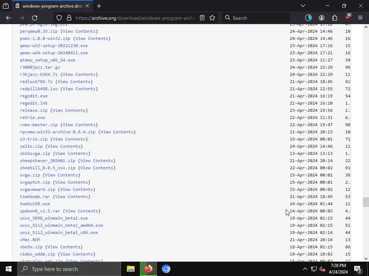Reload the current archive.org page
The height and width of the screenshot is (276, 369).
point(35,18)
